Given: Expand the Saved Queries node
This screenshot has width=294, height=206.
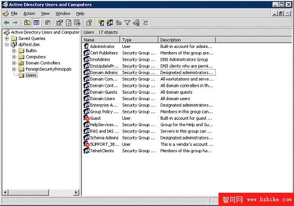Looking at the screenshot, I should tap(7, 38).
